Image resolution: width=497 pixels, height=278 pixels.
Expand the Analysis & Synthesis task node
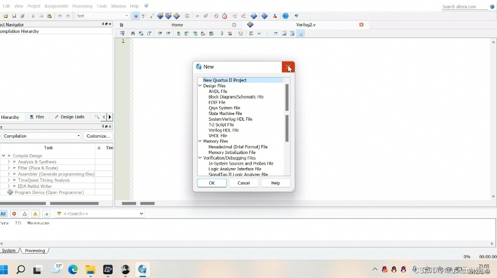9,162
